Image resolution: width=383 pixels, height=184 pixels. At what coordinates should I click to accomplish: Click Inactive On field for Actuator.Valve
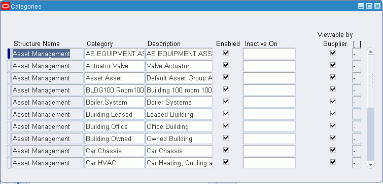269,66
